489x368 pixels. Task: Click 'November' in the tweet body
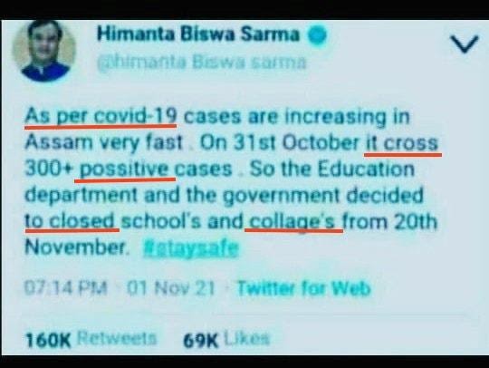click(76, 247)
